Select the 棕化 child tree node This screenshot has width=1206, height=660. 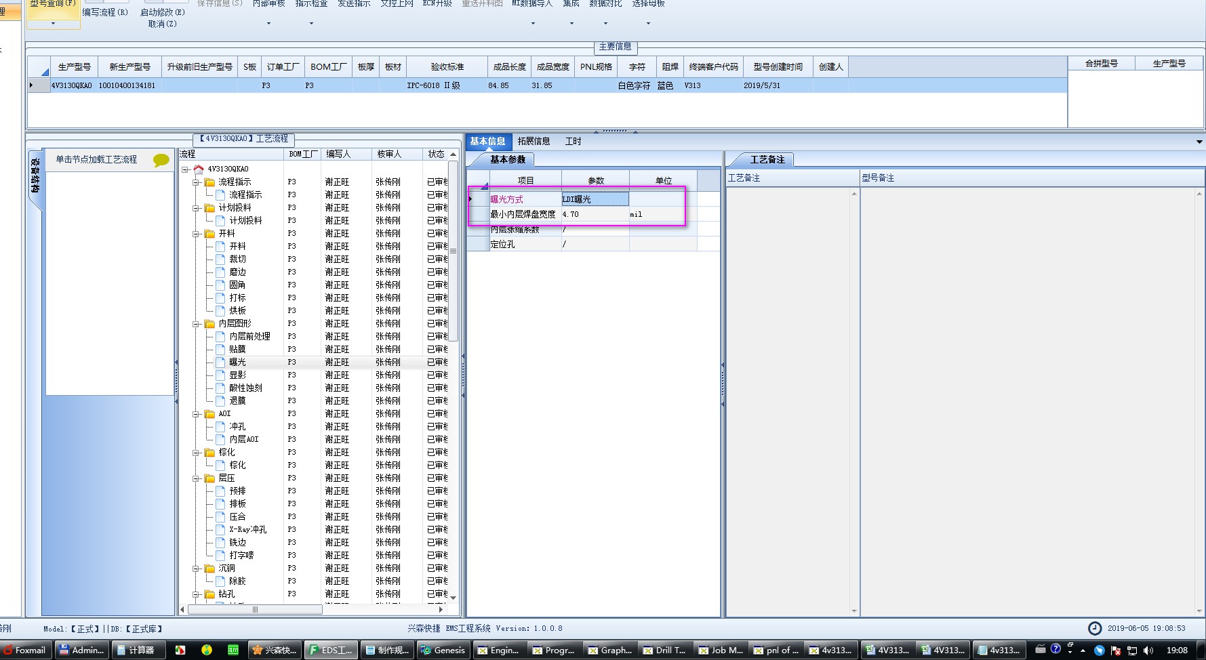(x=237, y=466)
